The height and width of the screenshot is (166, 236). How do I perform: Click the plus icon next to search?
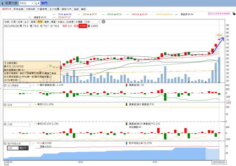[x=39, y=3]
